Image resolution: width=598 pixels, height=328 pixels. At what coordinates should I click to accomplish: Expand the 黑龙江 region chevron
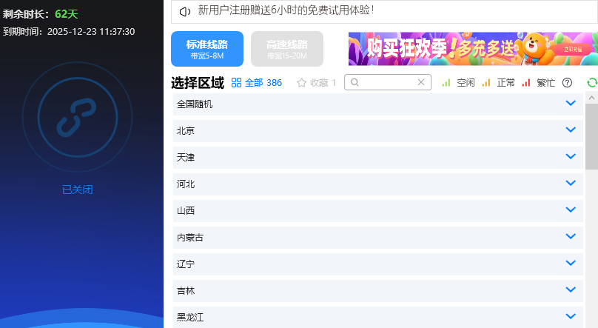[570, 316]
